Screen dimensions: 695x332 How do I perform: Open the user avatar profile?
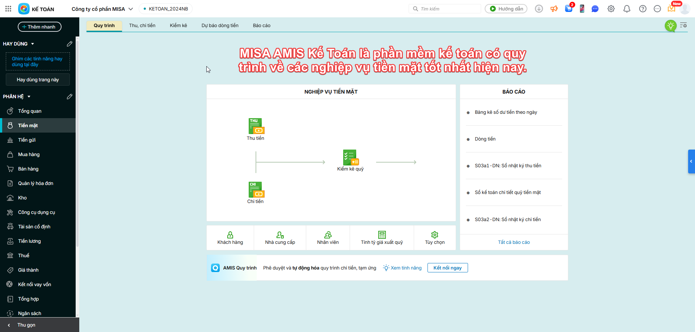click(685, 9)
